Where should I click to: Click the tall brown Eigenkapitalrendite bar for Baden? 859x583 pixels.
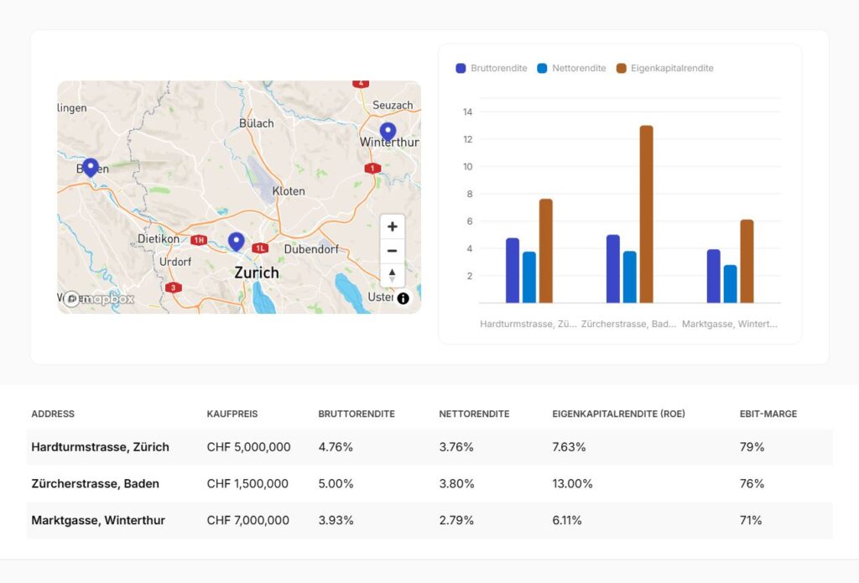tap(646, 214)
